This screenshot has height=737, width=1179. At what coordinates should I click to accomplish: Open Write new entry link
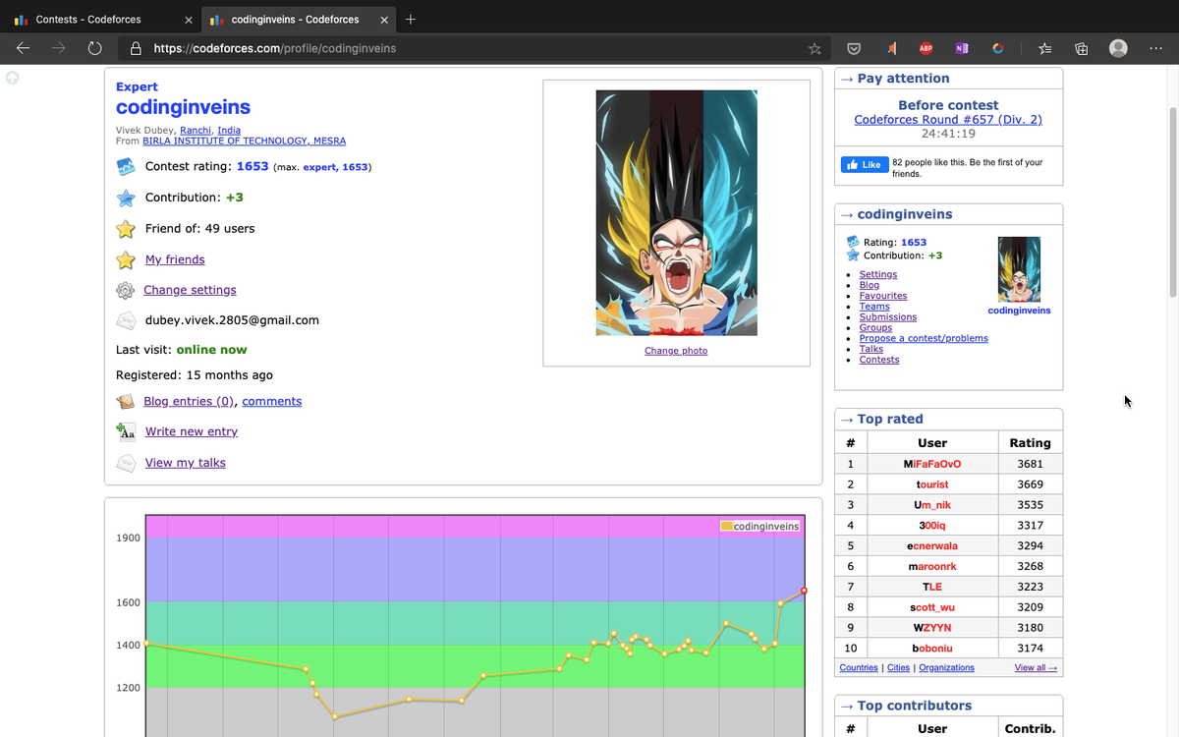point(192,431)
